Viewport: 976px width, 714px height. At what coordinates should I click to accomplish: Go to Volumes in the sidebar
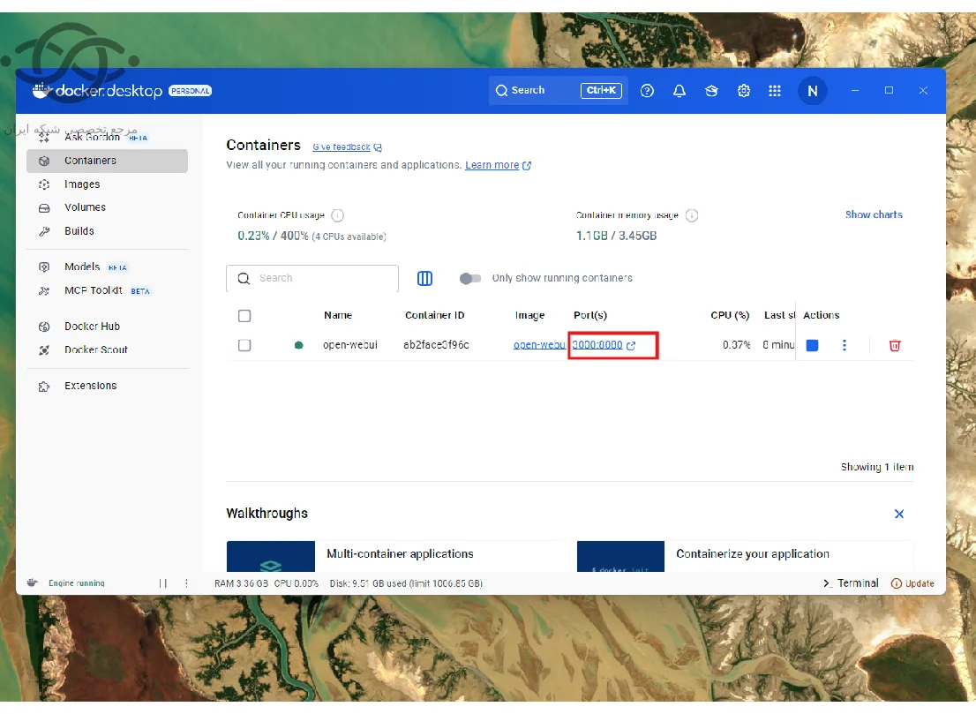click(x=107, y=207)
